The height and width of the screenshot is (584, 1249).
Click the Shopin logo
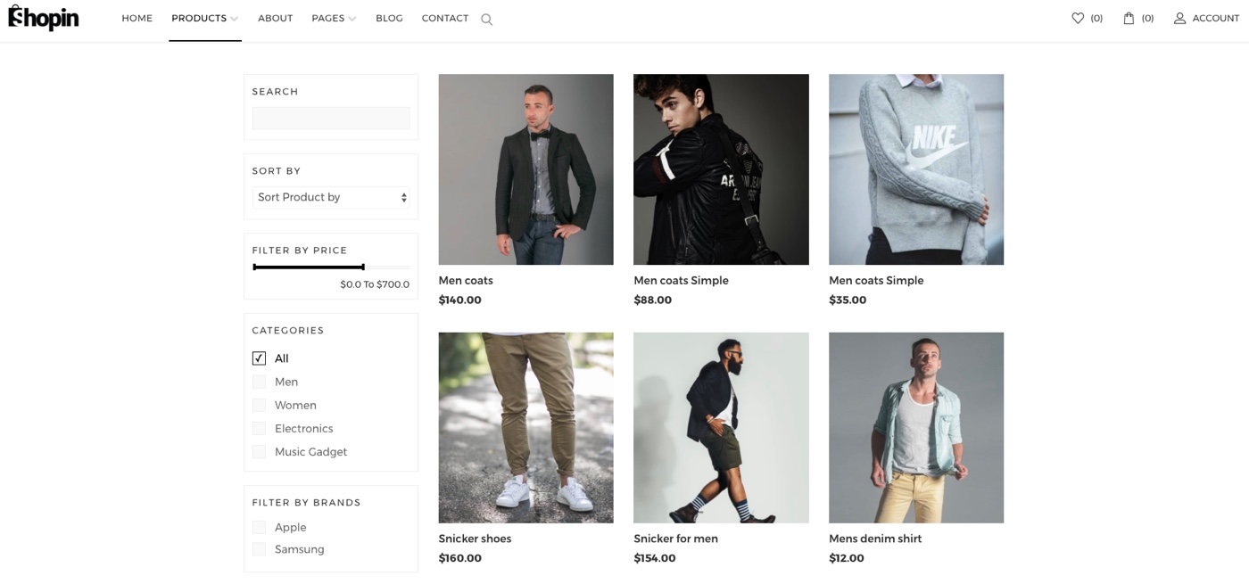tap(44, 17)
